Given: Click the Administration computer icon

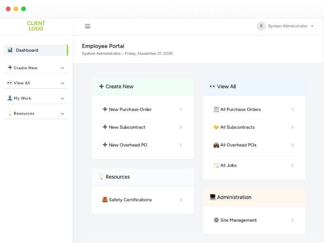Looking at the screenshot, I should click(x=213, y=197).
